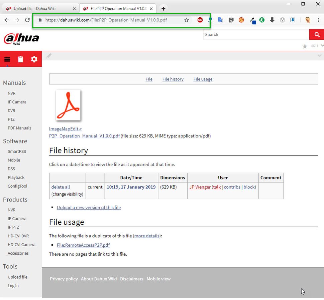The image size is (324, 300).
Task: Open Mobile under Software
Action: [14, 160]
